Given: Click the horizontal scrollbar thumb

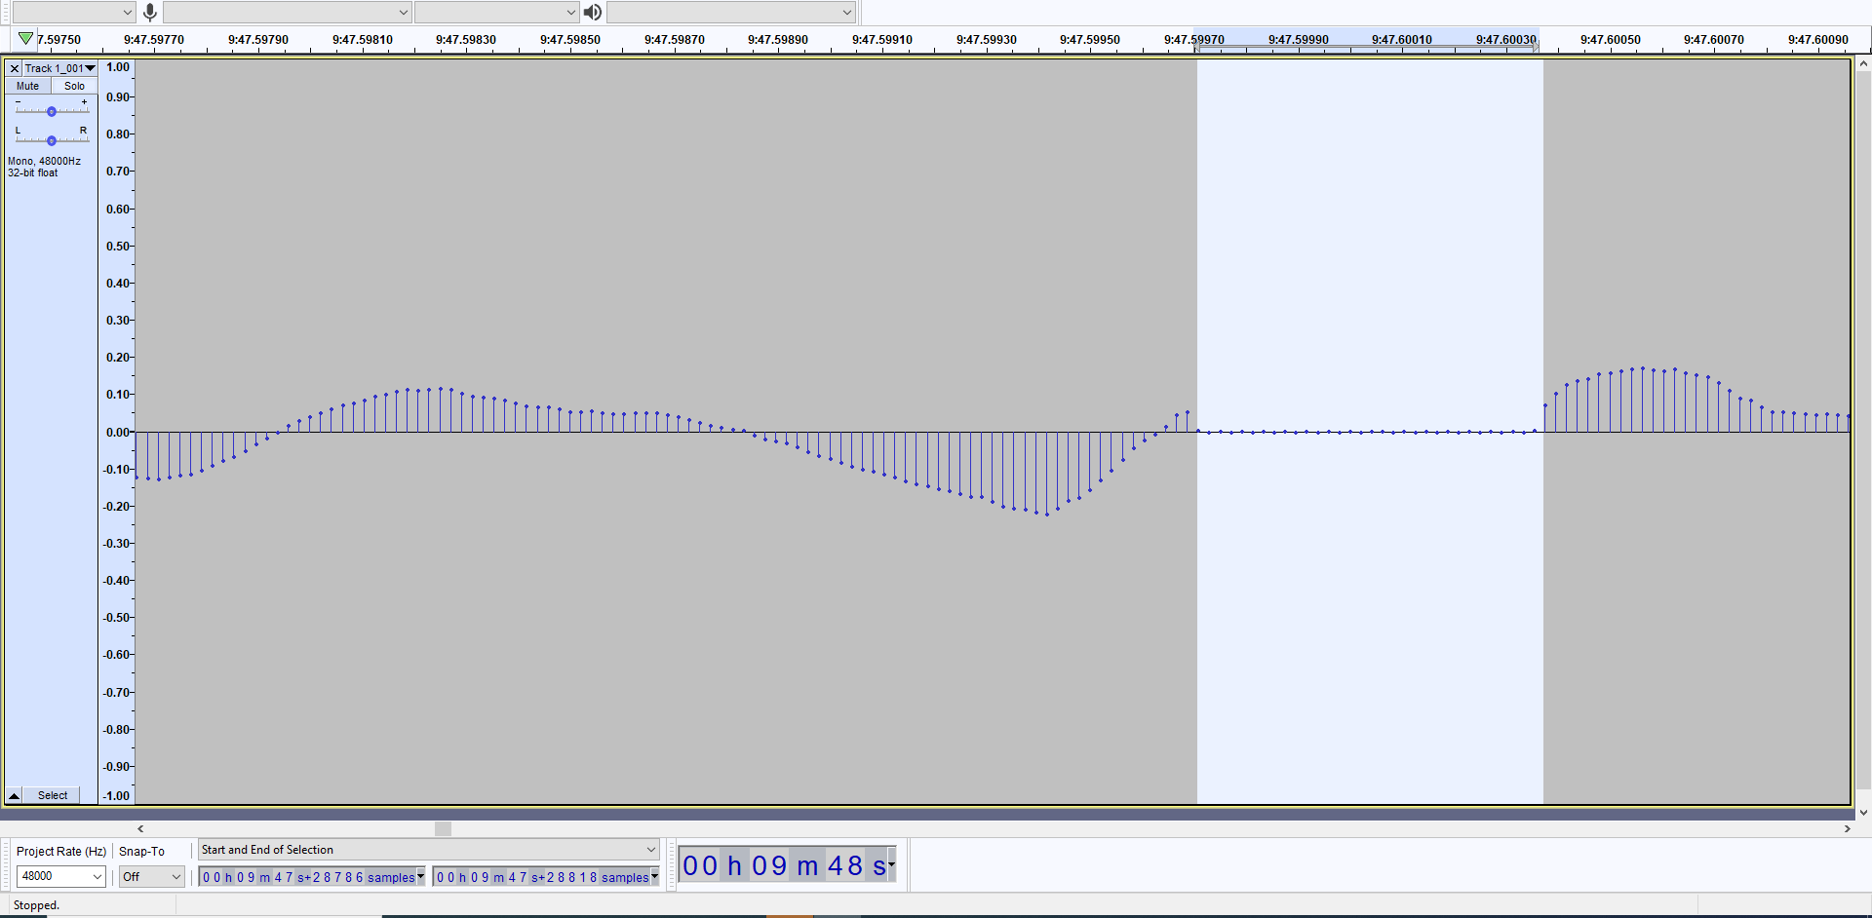Looking at the screenshot, I should point(443,828).
